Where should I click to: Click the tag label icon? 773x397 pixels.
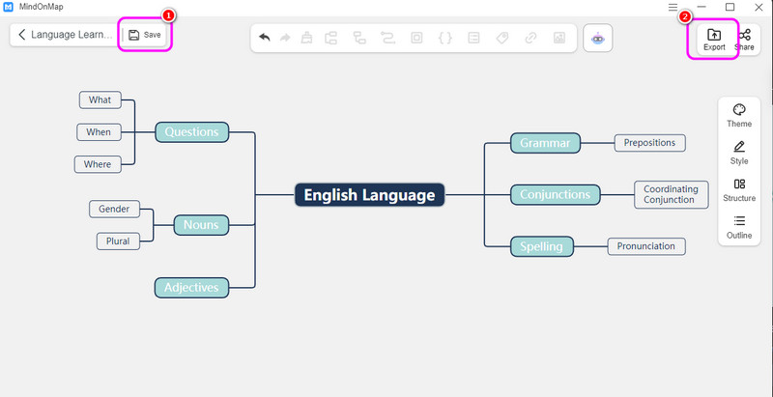[501, 38]
